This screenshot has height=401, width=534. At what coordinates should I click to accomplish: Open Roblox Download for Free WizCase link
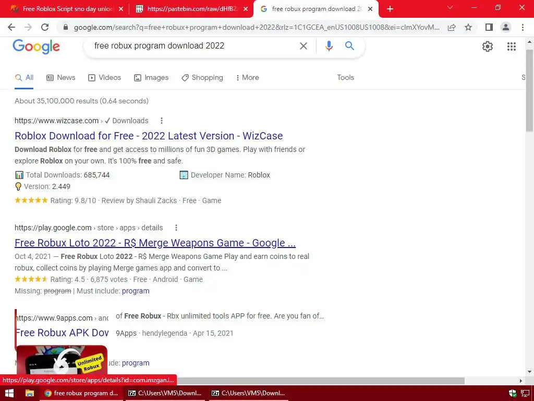(x=149, y=136)
